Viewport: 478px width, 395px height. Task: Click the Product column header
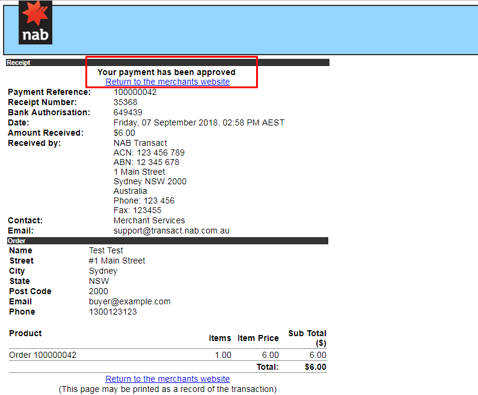pos(25,333)
